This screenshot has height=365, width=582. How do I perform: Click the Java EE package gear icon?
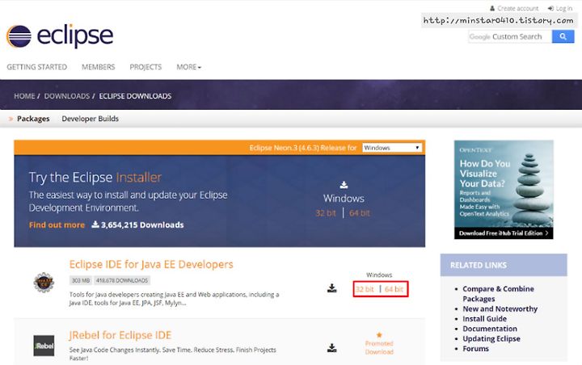[44, 283]
